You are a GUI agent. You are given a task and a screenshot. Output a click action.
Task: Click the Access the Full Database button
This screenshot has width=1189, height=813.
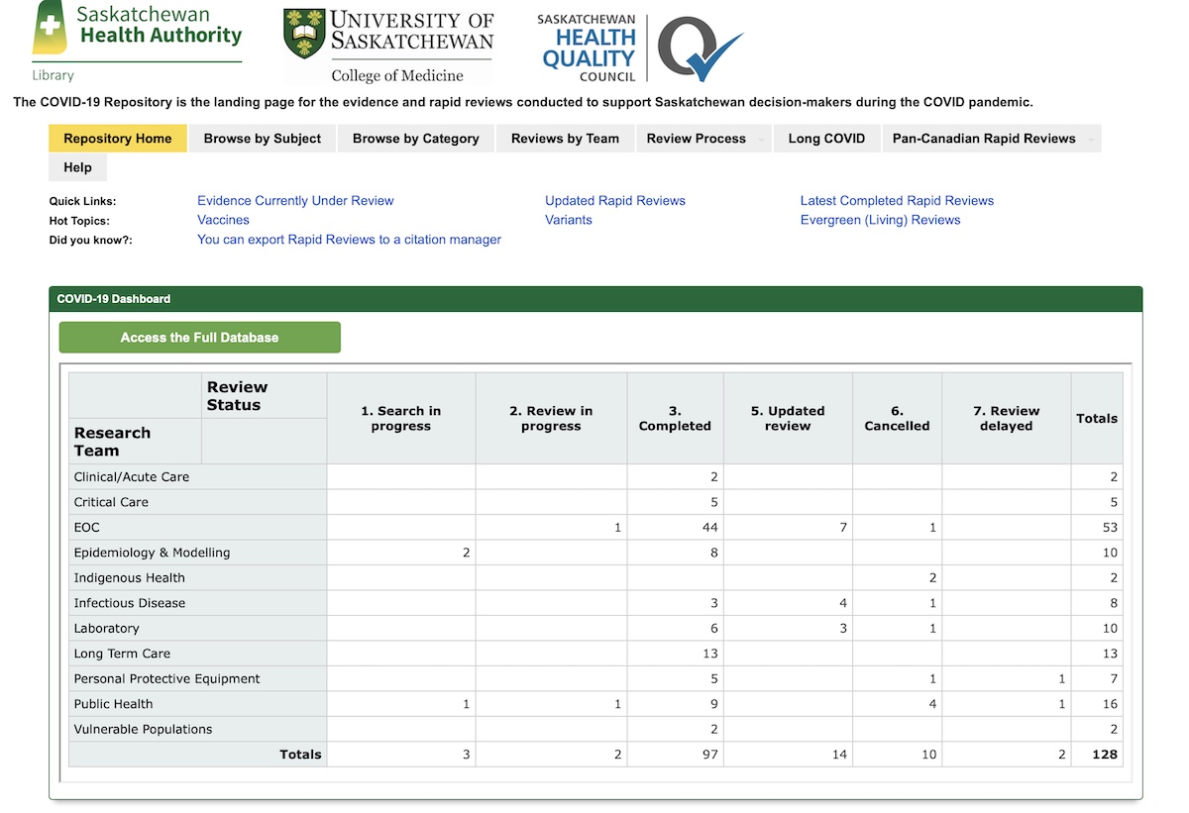[x=199, y=337]
